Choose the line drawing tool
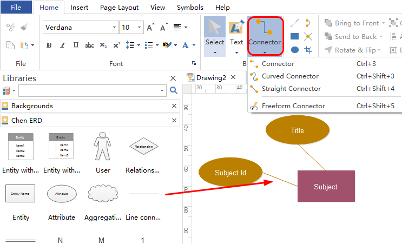The width and height of the screenshot is (402, 244). tap(294, 23)
